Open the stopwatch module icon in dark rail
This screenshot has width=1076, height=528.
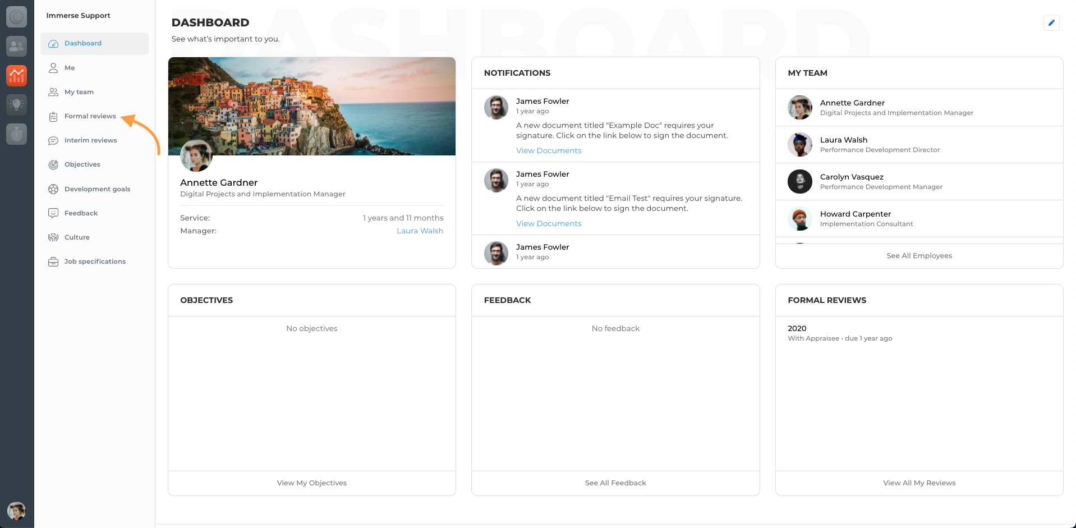(x=17, y=134)
